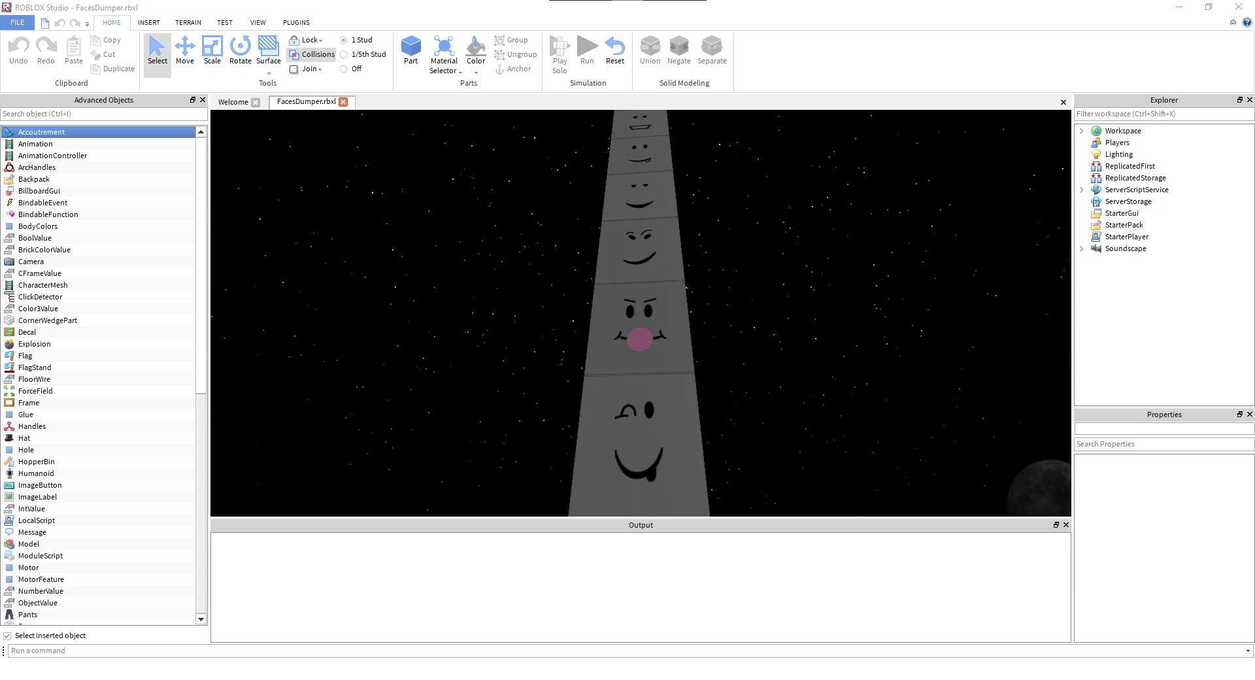This screenshot has height=680, width=1255.
Task: Click the Run simulation icon
Action: (587, 50)
